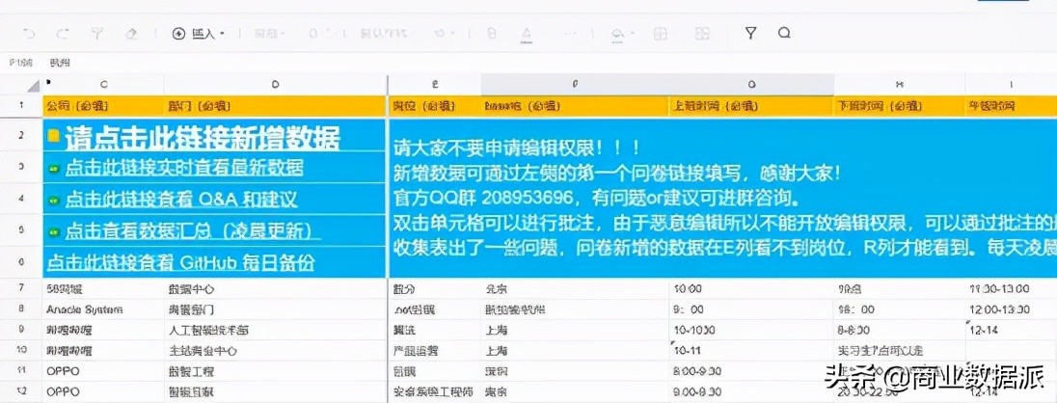
Task: Select the Anacle System cell
Action: [103, 309]
